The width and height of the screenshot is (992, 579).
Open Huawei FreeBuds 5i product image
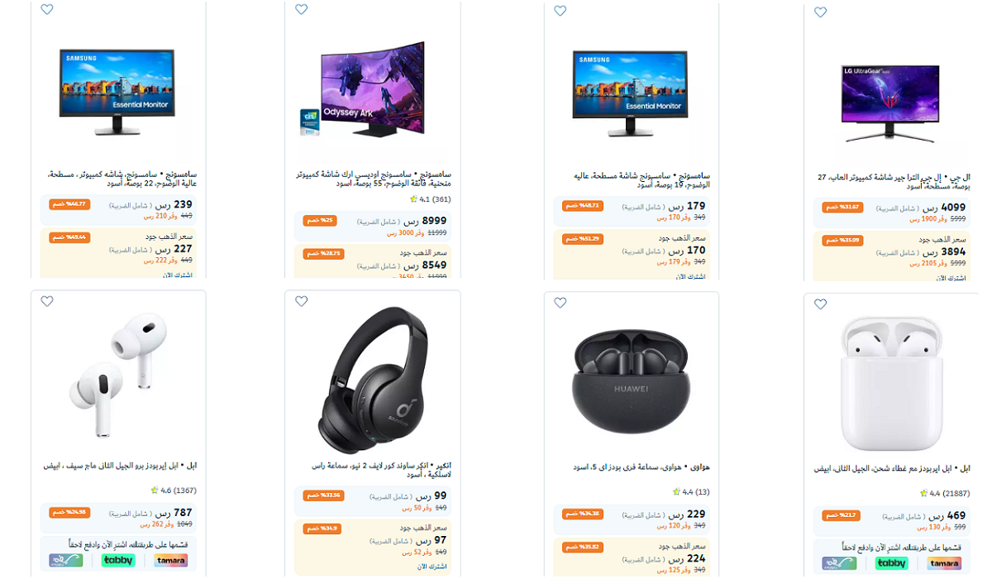(x=632, y=380)
